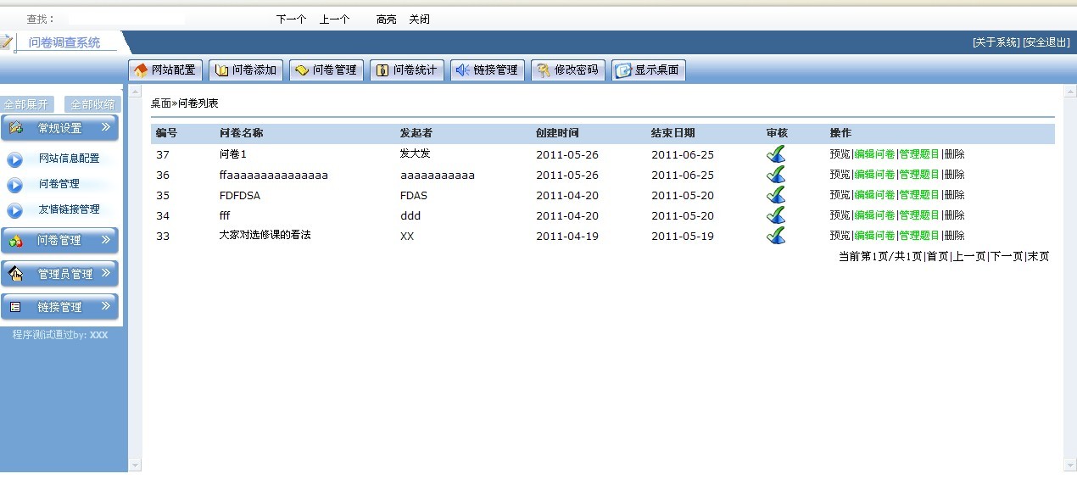The width and height of the screenshot is (1077, 496).
Task: Expand the 链接管理 sidebar section chevron
Action: [x=106, y=306]
